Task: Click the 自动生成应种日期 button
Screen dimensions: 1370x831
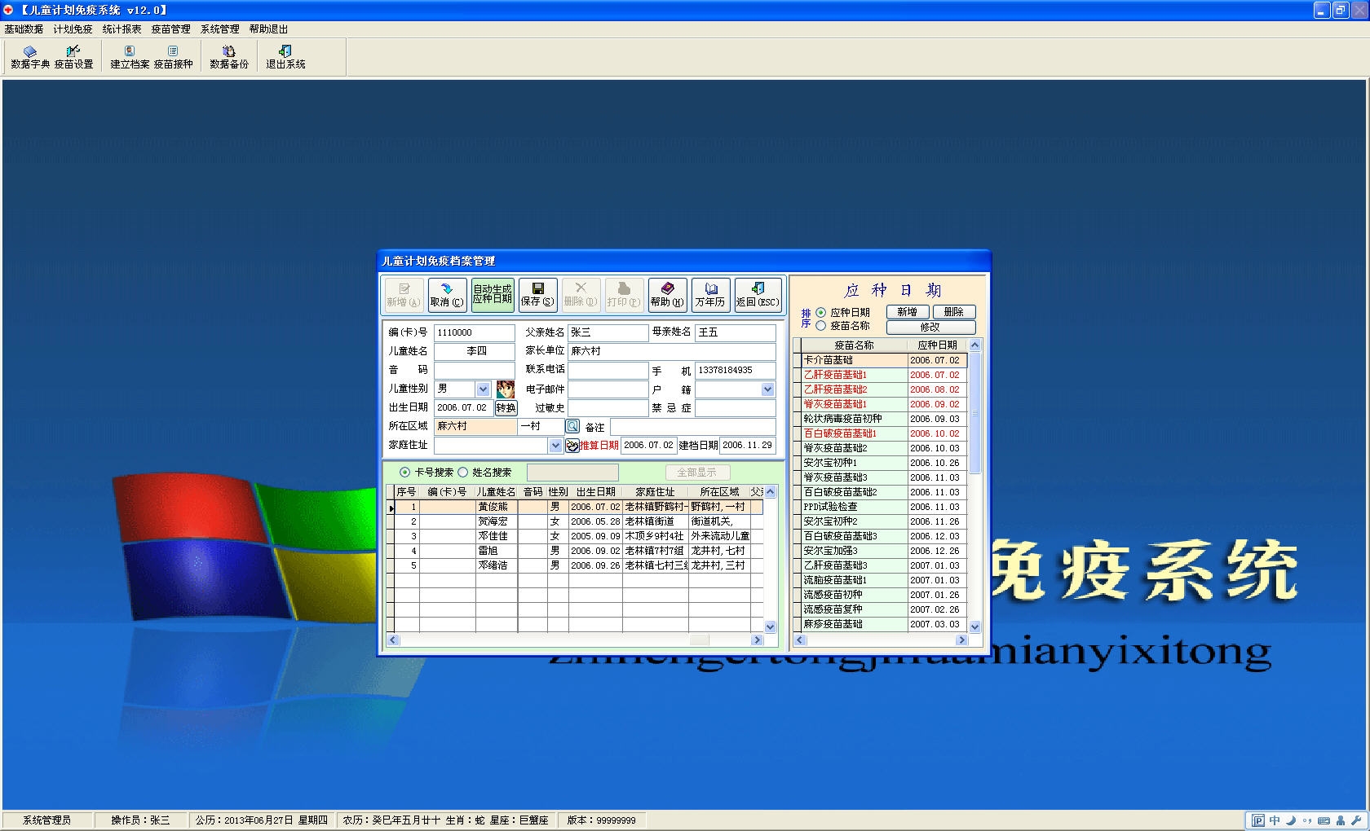Action: (x=493, y=294)
